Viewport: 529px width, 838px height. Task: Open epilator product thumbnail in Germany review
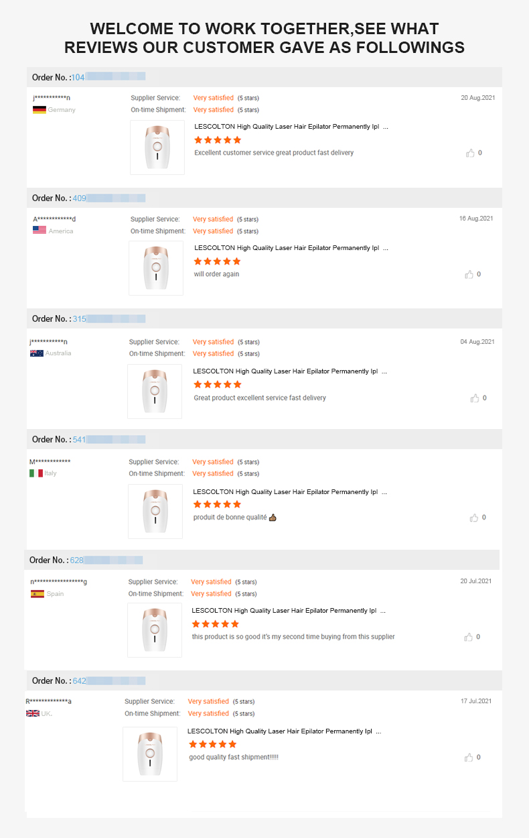[x=157, y=147]
